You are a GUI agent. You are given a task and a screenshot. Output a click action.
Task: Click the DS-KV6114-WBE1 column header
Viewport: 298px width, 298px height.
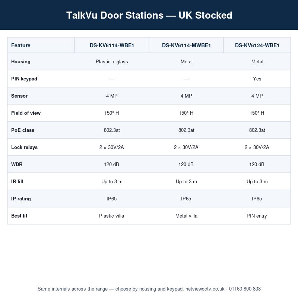[112, 45]
